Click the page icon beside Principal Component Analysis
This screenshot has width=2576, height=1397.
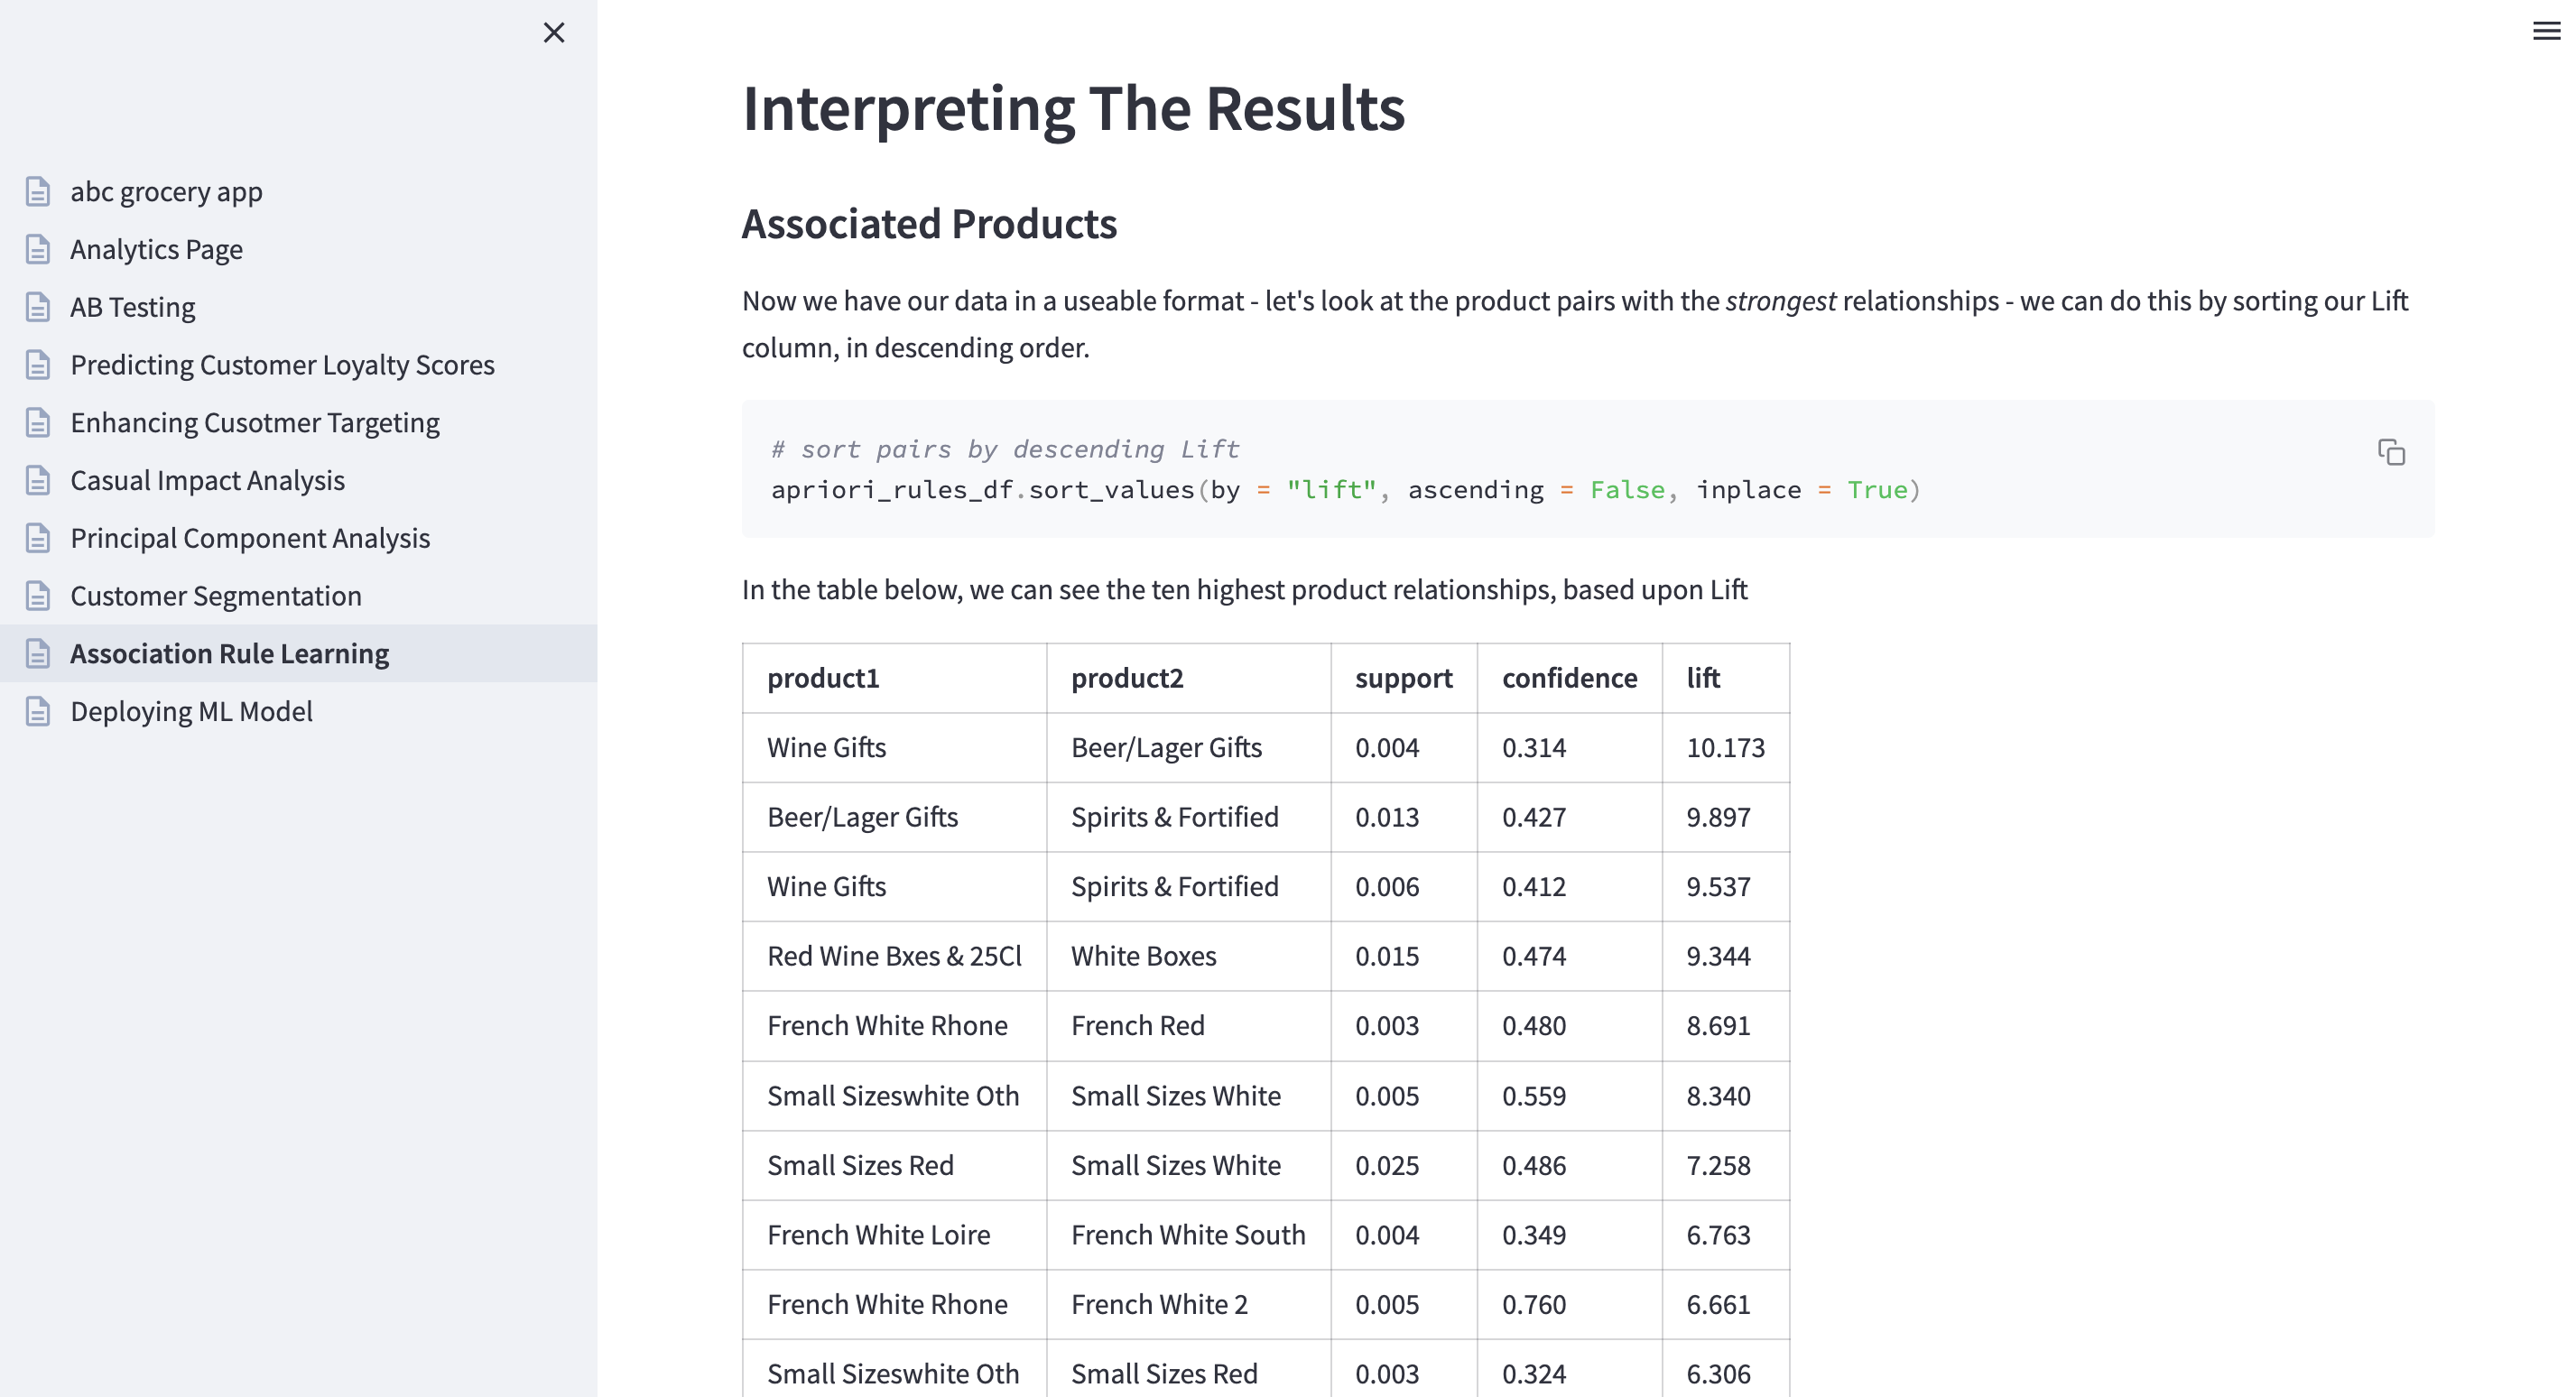[x=38, y=538]
